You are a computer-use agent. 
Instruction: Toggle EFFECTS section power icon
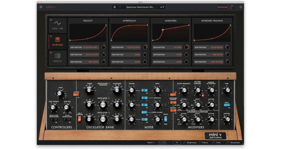[x=51, y=52]
